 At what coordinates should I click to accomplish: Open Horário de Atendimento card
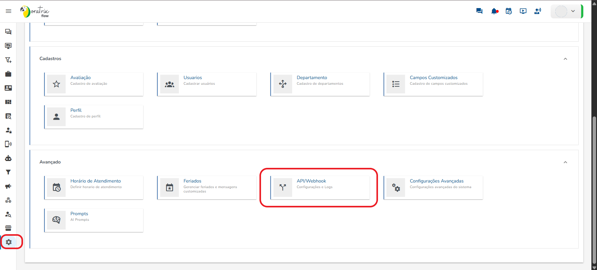point(94,187)
